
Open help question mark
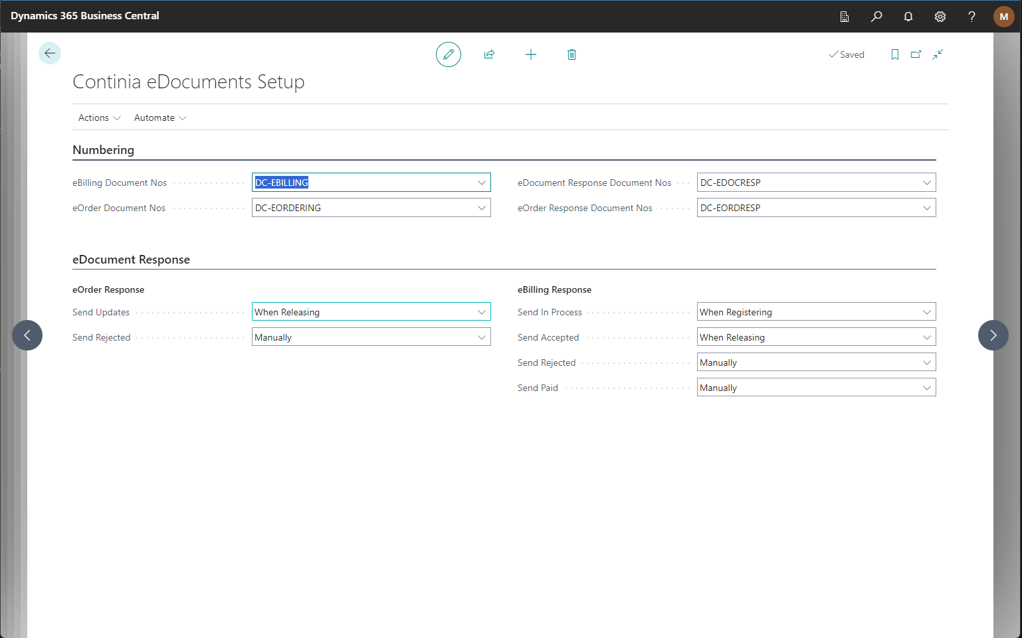pos(971,17)
